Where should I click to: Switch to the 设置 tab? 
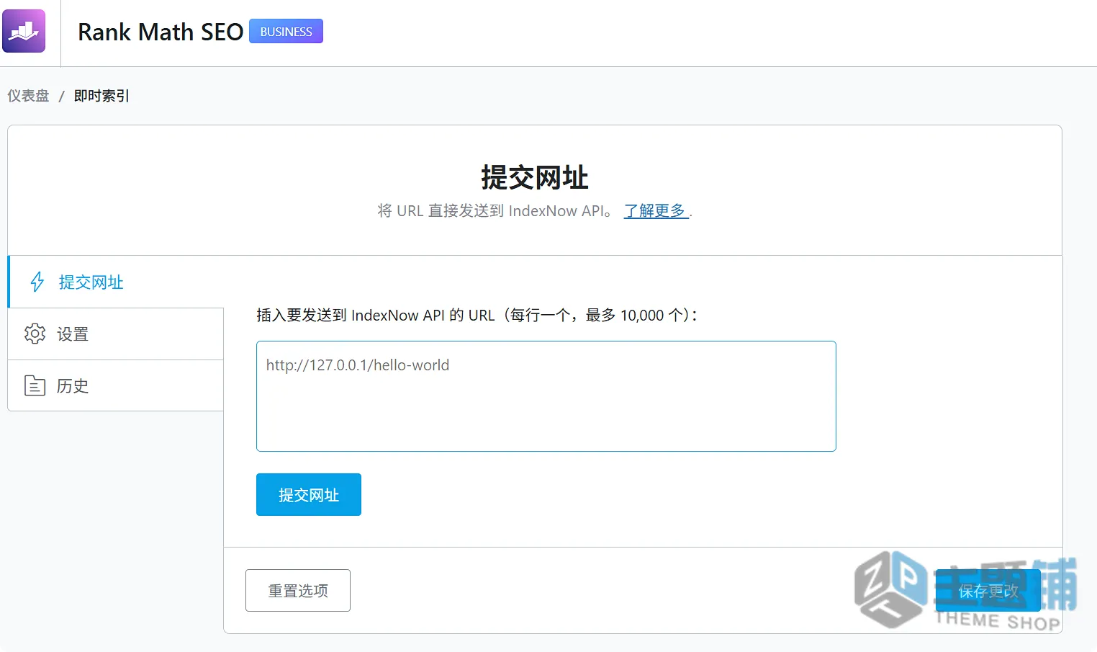[116, 334]
